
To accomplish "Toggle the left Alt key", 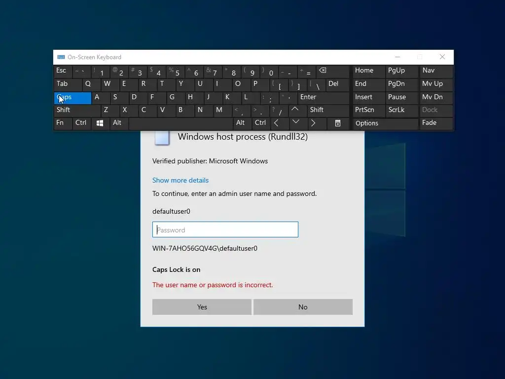I will 119,123.
